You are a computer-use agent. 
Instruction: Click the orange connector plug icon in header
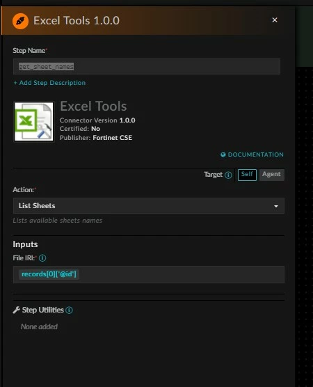(20, 21)
